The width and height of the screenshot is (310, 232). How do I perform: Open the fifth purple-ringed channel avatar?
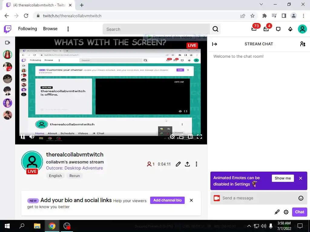point(8,103)
